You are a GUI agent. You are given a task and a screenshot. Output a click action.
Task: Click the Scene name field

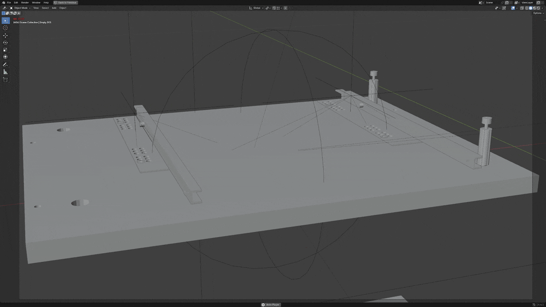tap(493, 3)
